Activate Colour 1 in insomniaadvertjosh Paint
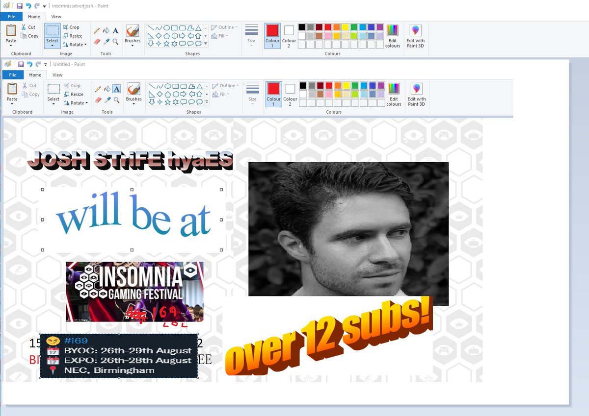 point(272,35)
